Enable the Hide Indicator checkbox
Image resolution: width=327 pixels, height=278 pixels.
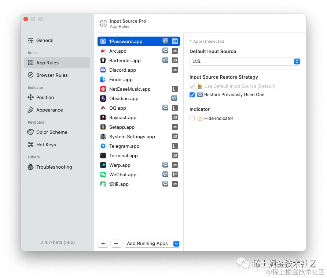[x=192, y=119]
